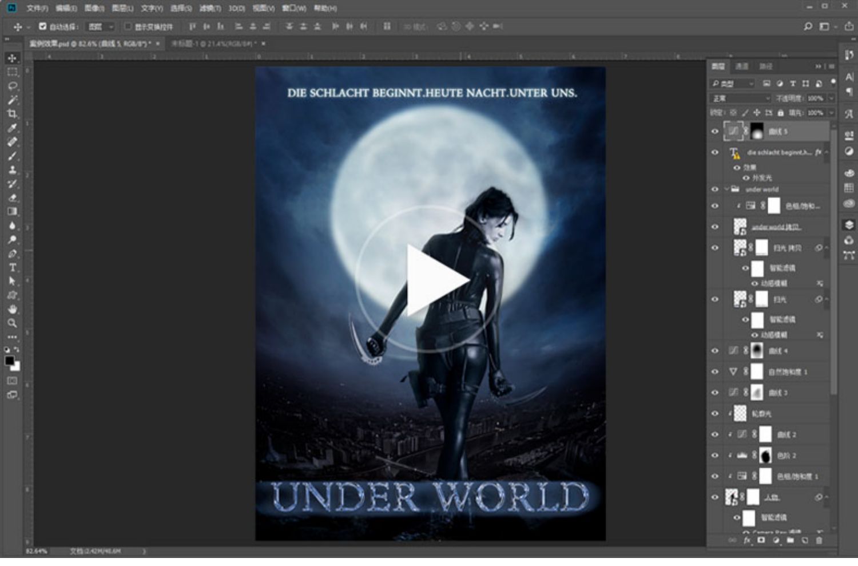Select the Magic Wand tool
858x566 pixels.
tap(12, 100)
